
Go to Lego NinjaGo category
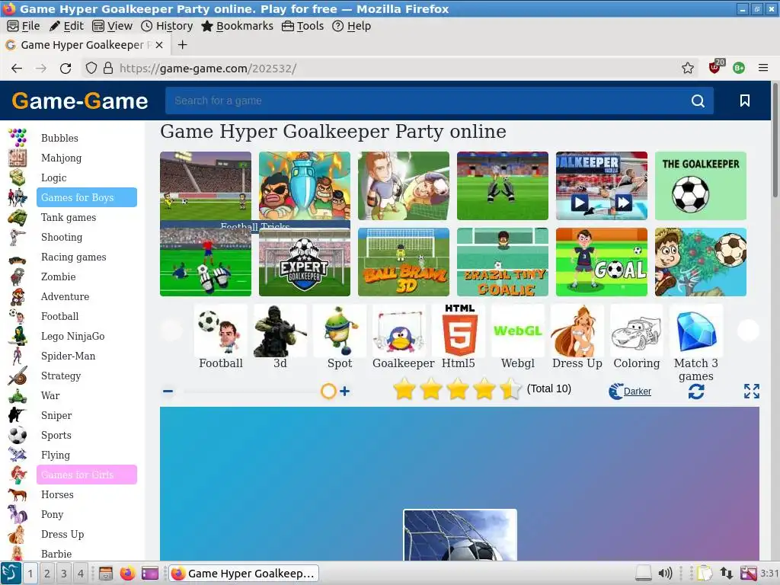pos(72,336)
